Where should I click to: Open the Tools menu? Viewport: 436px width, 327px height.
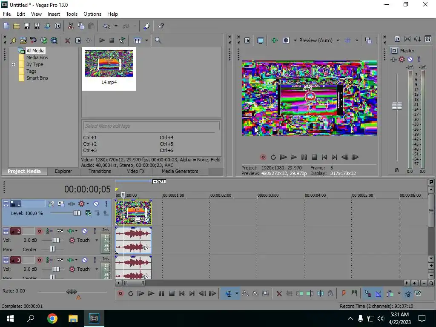coord(72,14)
